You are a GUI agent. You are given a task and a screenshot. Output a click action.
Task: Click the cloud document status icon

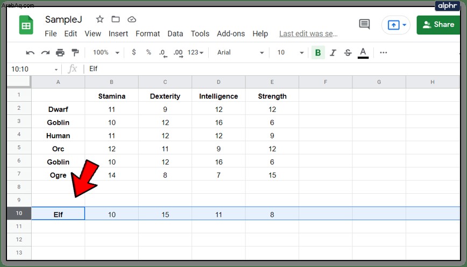(132, 20)
